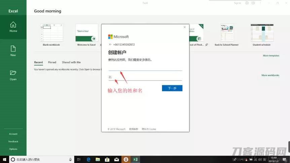Show hidden system tray icons
This screenshot has width=290, height=163.
(242, 159)
